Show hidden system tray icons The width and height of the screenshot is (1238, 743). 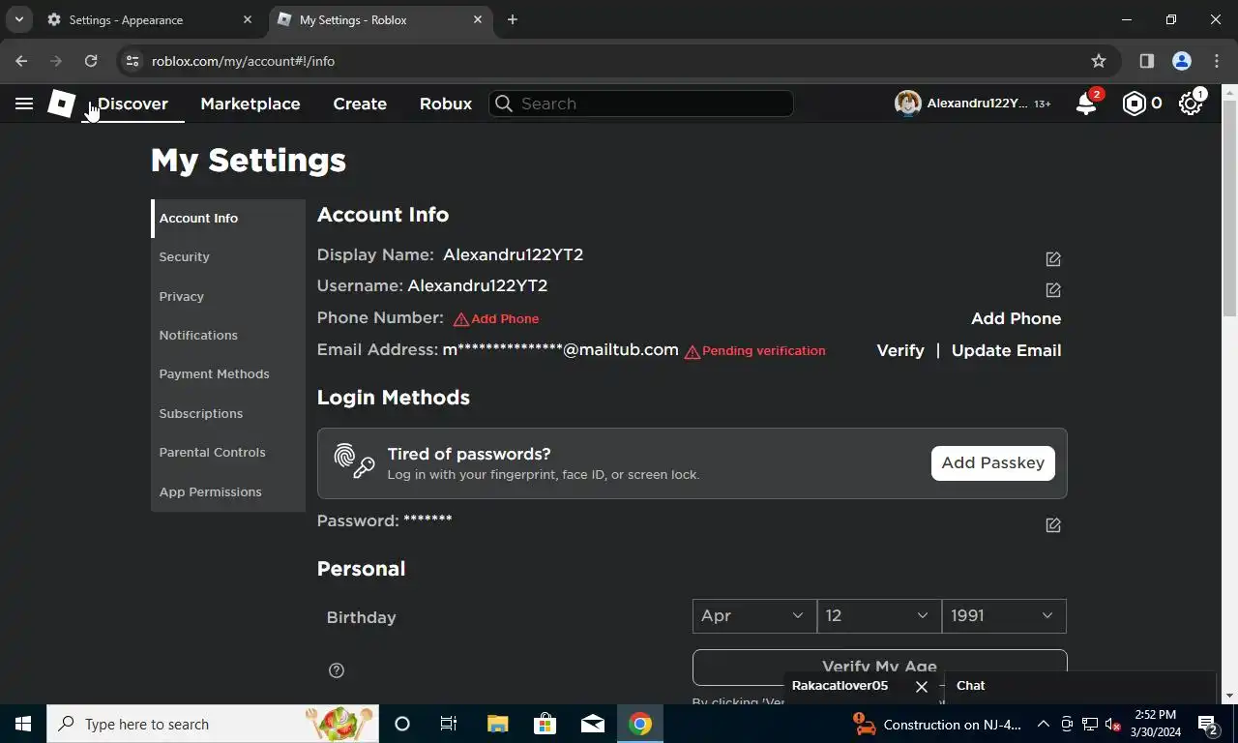[1044, 724]
